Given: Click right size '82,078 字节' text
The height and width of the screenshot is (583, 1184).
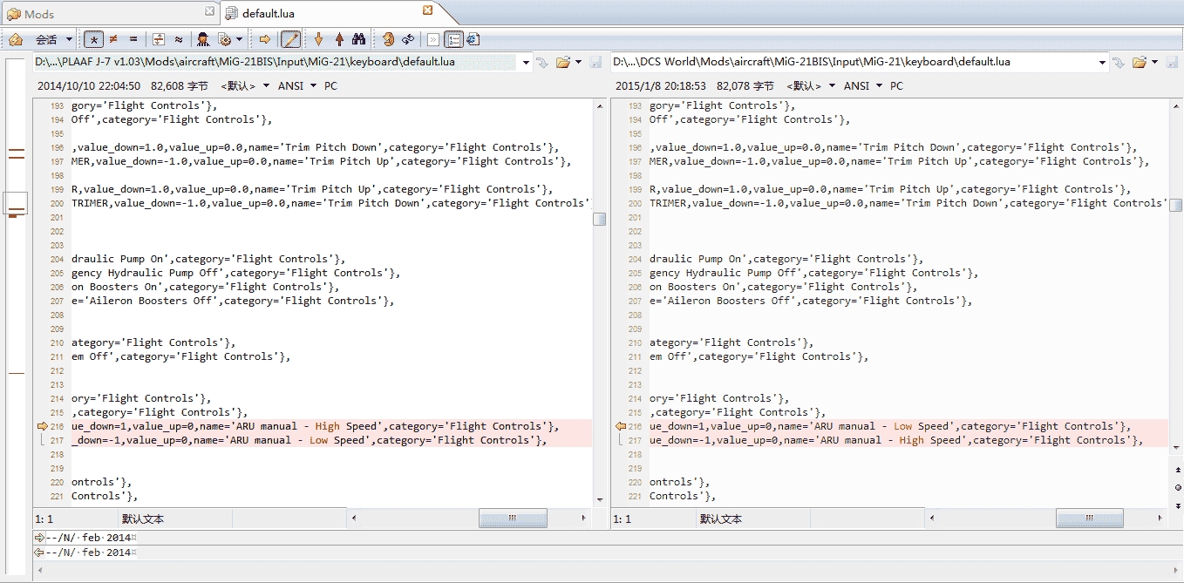Looking at the screenshot, I should pyautogui.click(x=745, y=86).
